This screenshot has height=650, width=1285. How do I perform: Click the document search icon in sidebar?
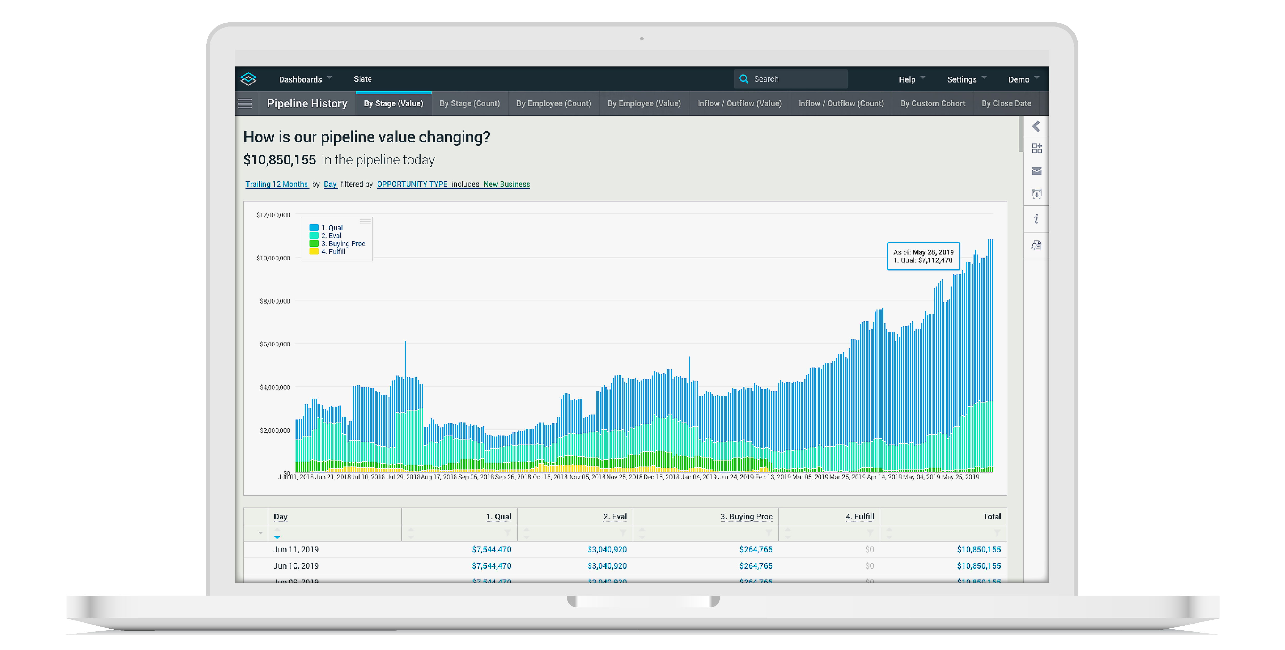(1036, 245)
